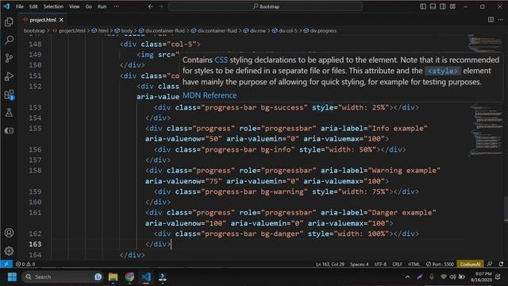This screenshot has width=508, height=286.
Task: Change indentation via Spaces: 4
Action: coord(359,265)
